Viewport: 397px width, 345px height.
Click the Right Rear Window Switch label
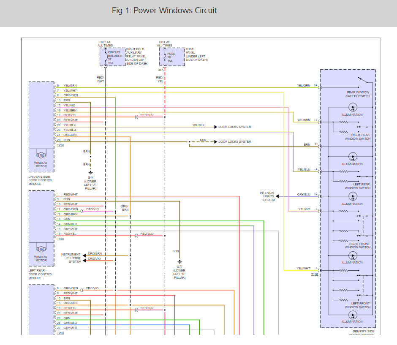point(357,137)
